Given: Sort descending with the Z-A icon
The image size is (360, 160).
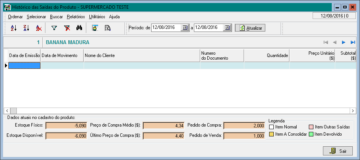Looking at the screenshot, I should pyautogui.click(x=26, y=28).
